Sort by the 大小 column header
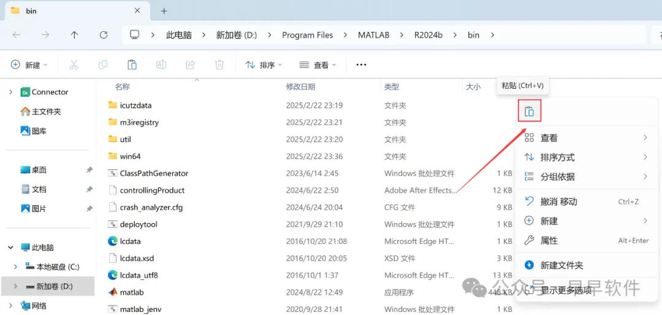The image size is (662, 315). pyautogui.click(x=473, y=86)
